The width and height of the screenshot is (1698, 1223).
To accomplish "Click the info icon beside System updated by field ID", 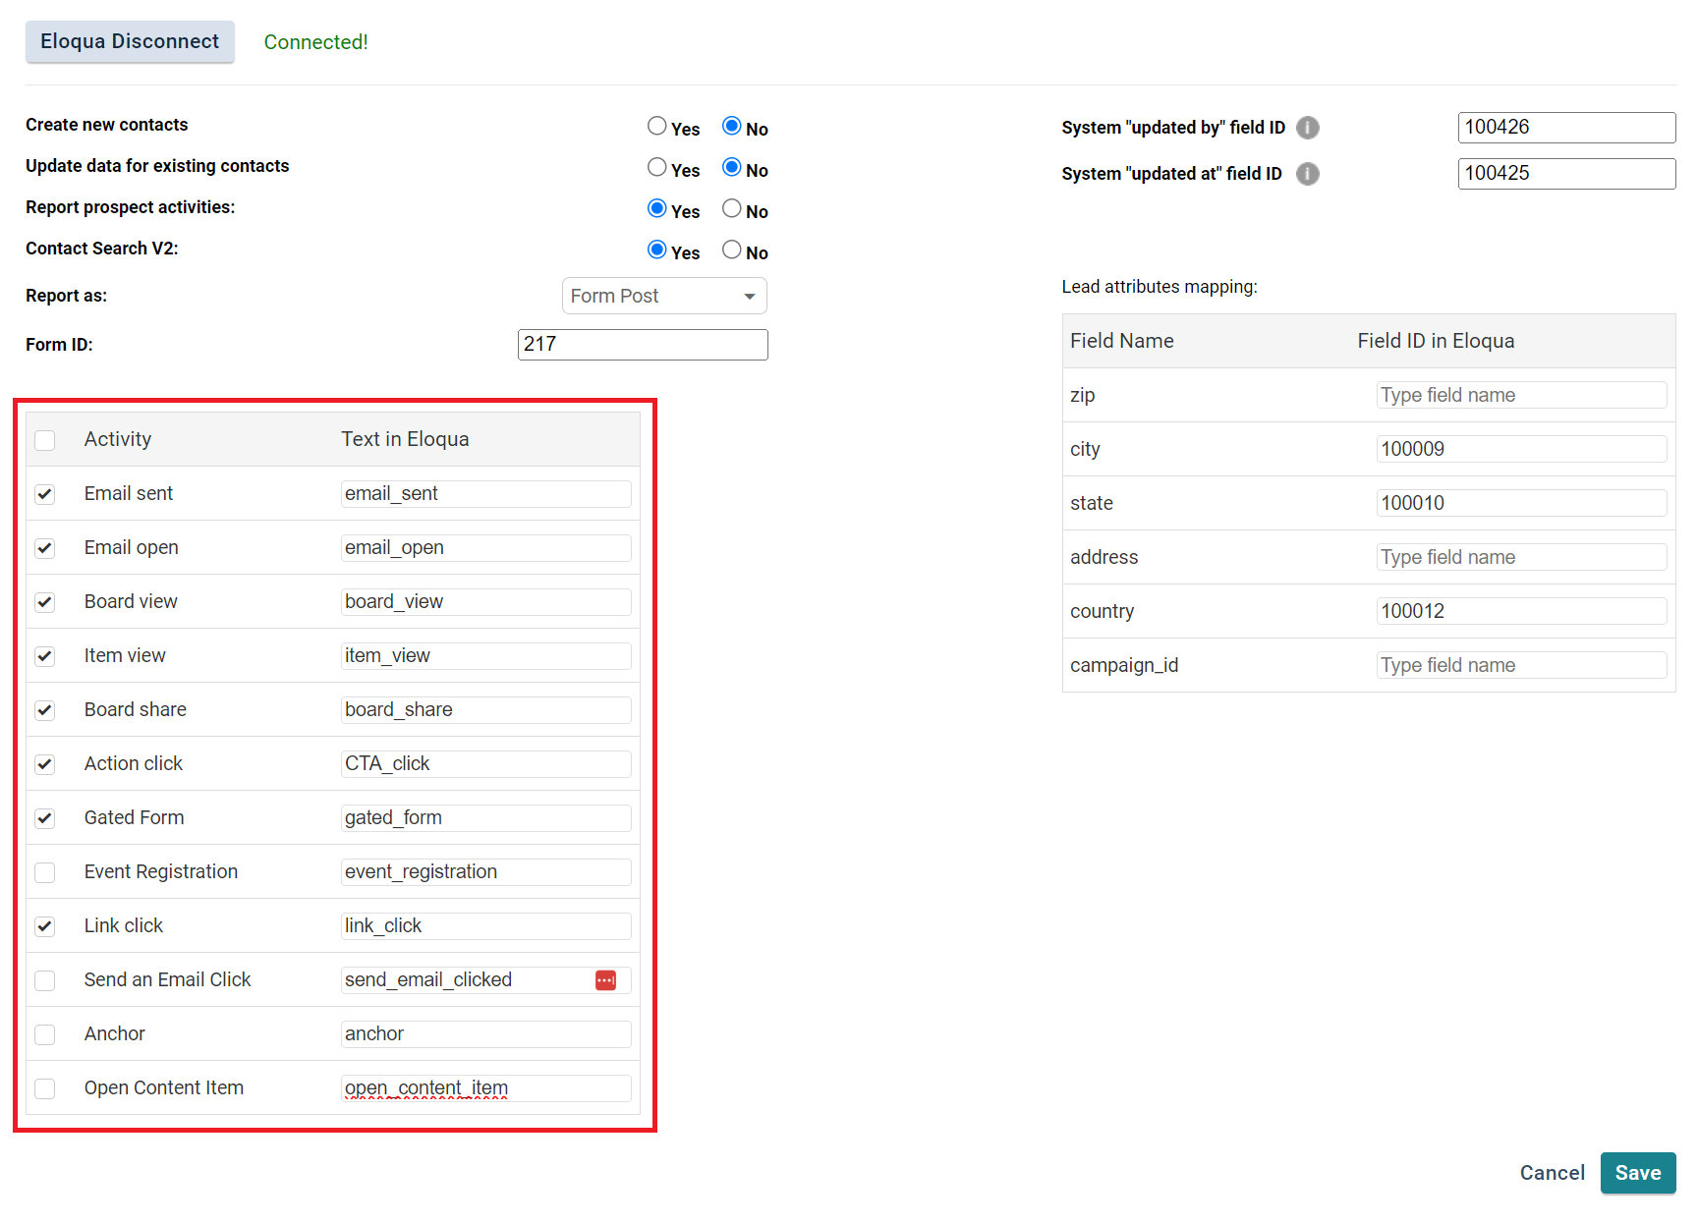I will coord(1308,127).
